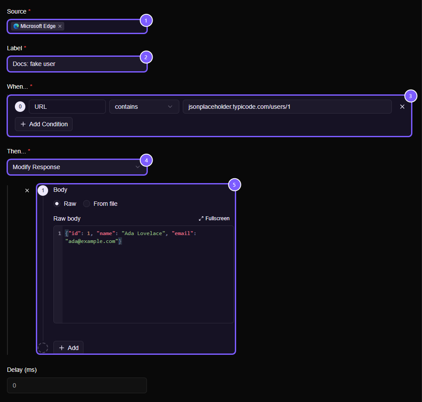Click the Add action button
This screenshot has width=422, height=402.
[x=68, y=348]
